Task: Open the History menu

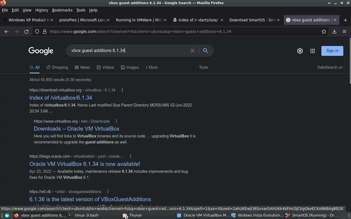Action: 42,10
